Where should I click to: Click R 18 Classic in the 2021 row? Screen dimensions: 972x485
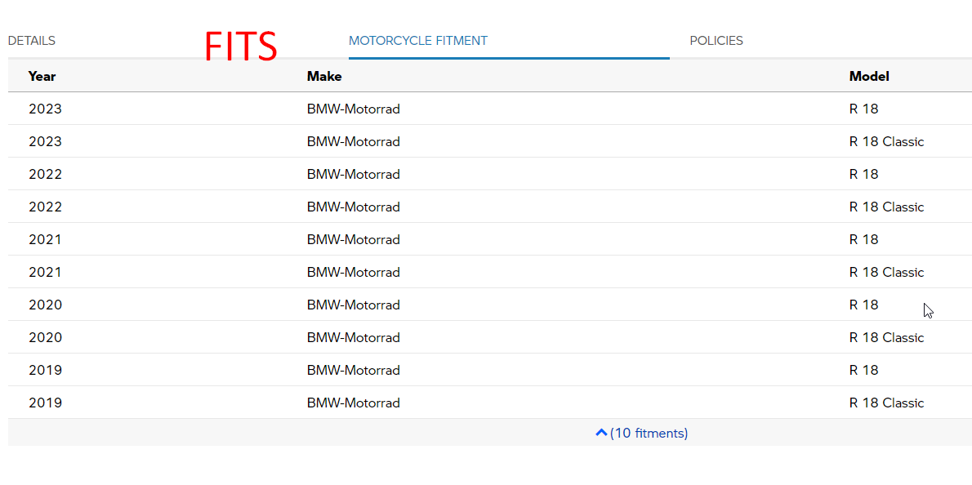(x=886, y=272)
